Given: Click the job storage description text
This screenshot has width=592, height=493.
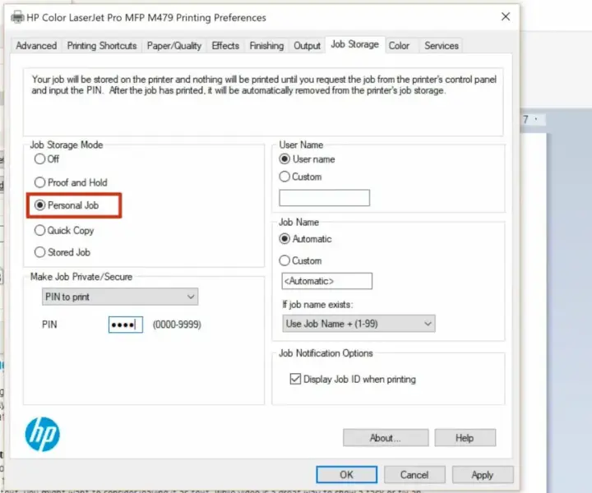Looking at the screenshot, I should [264, 85].
